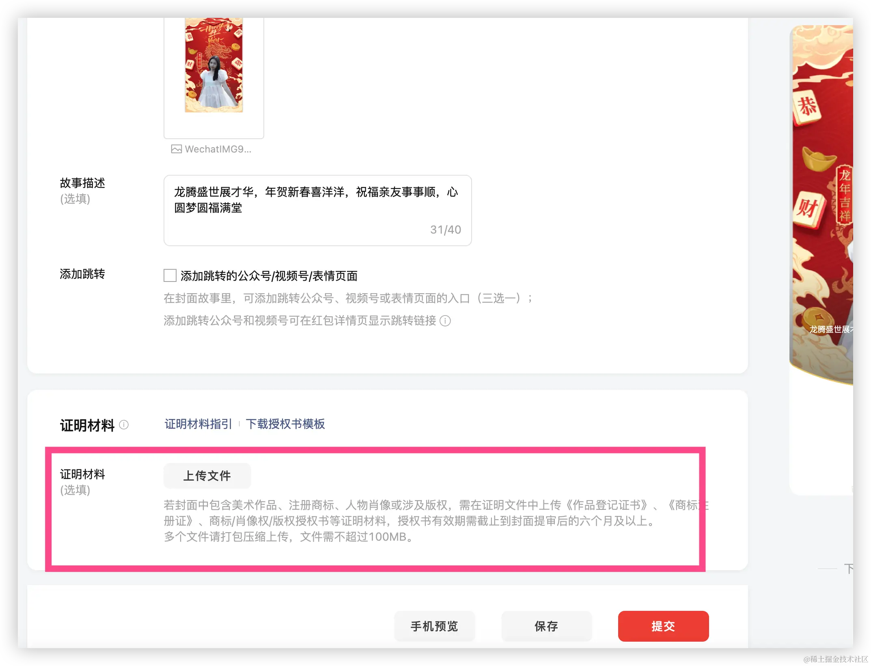Click the 多个文件请打包压缩上传 hint line
Image resolution: width=871 pixels, height=666 pixels.
tap(289, 537)
